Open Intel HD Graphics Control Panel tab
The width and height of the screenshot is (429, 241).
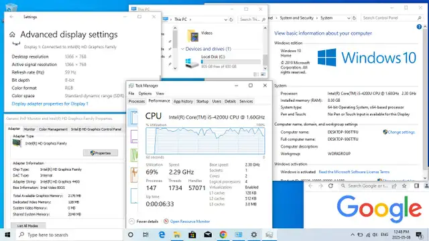tap(96, 129)
